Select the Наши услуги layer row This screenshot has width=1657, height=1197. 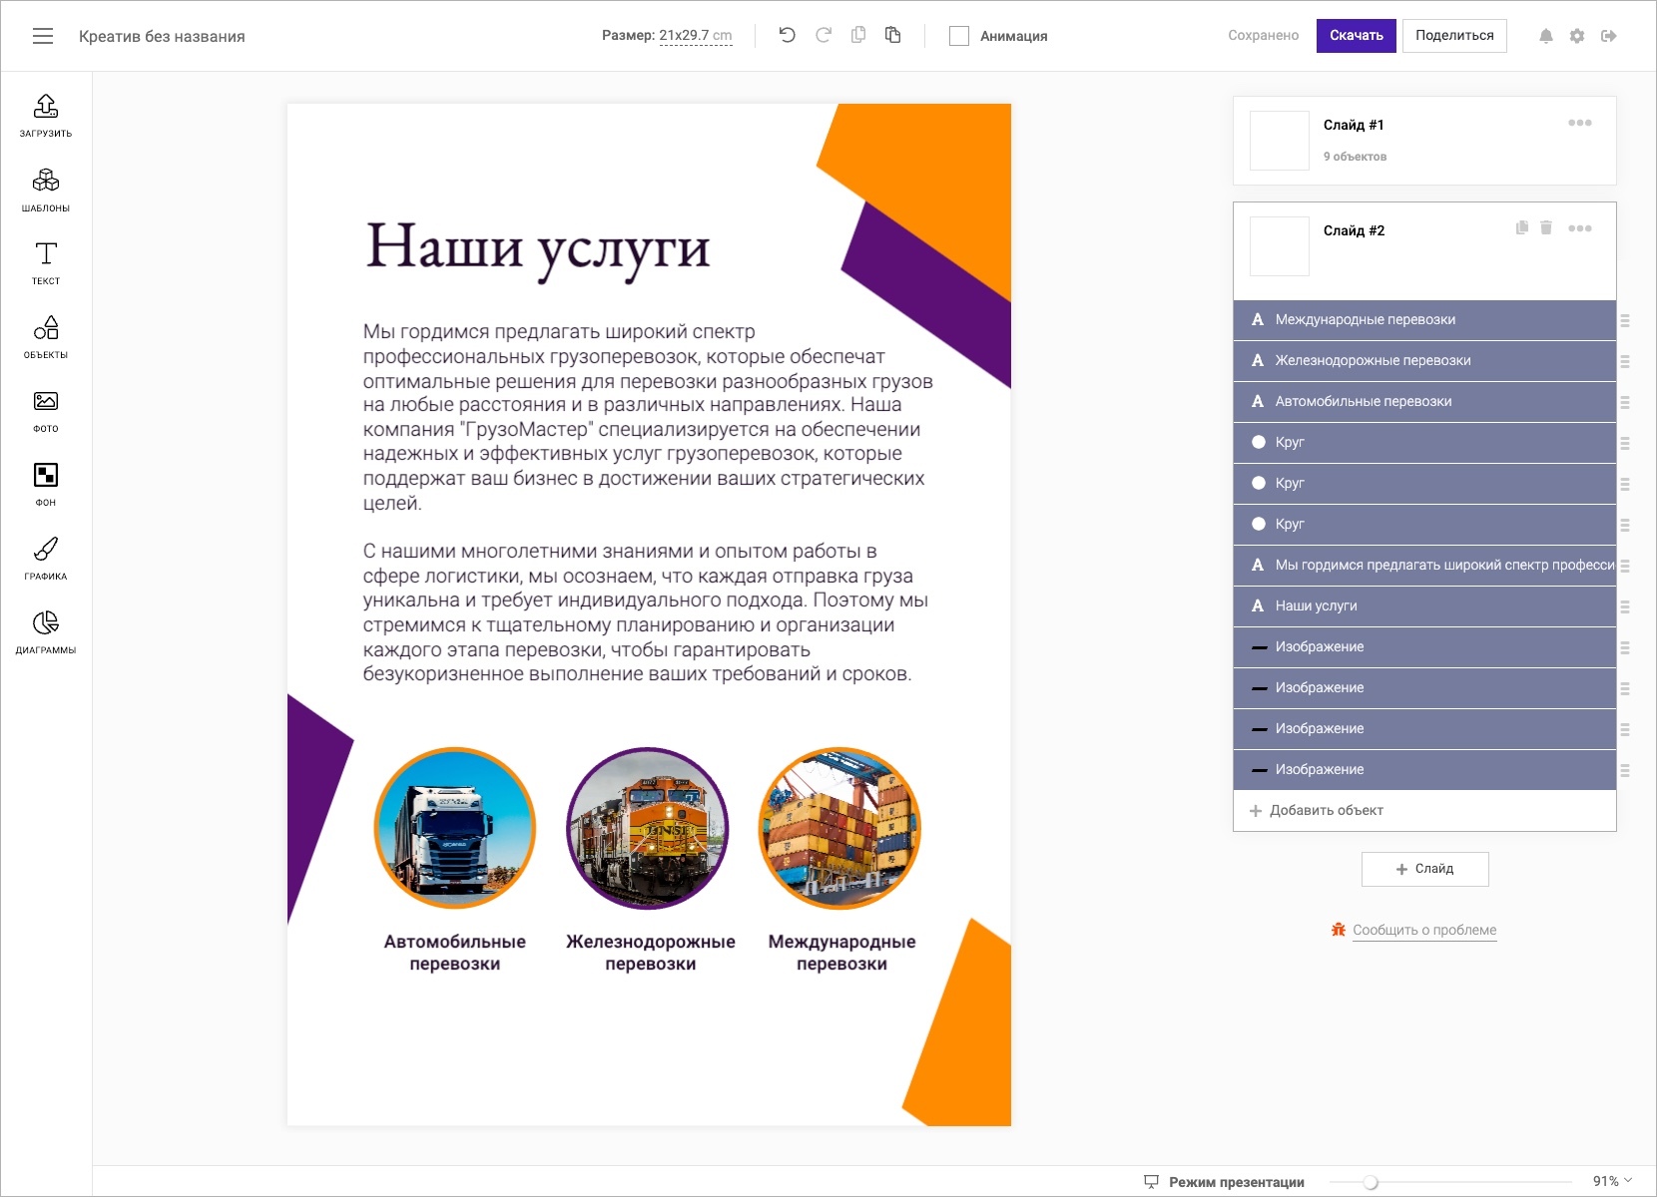1424,606
